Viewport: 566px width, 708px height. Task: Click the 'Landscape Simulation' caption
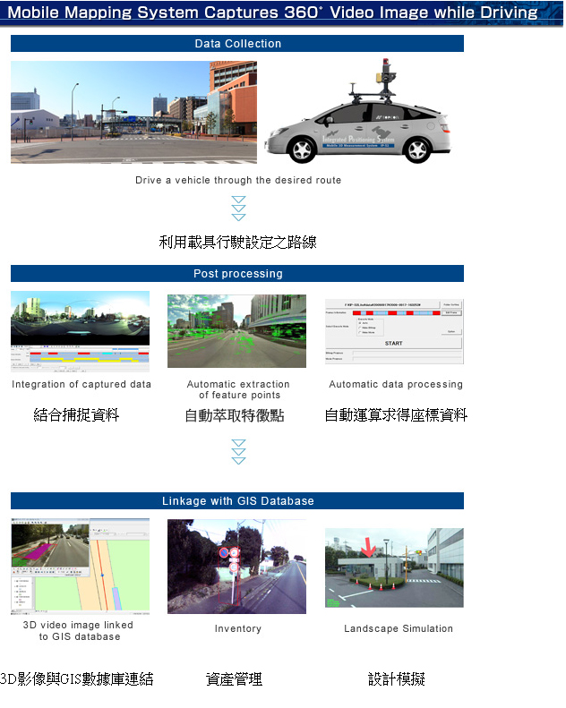399,629
